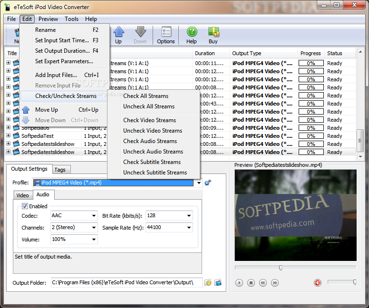369x308 pixels.
Task: Click the clapboard icon of last Softpediatestslideshow row
Action: 16,152
